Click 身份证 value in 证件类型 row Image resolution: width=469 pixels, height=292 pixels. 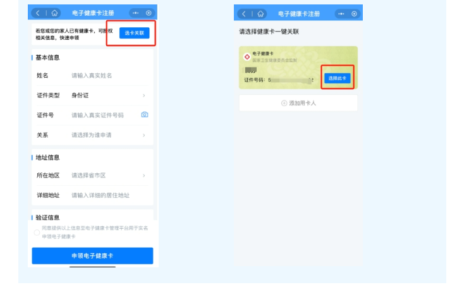80,95
